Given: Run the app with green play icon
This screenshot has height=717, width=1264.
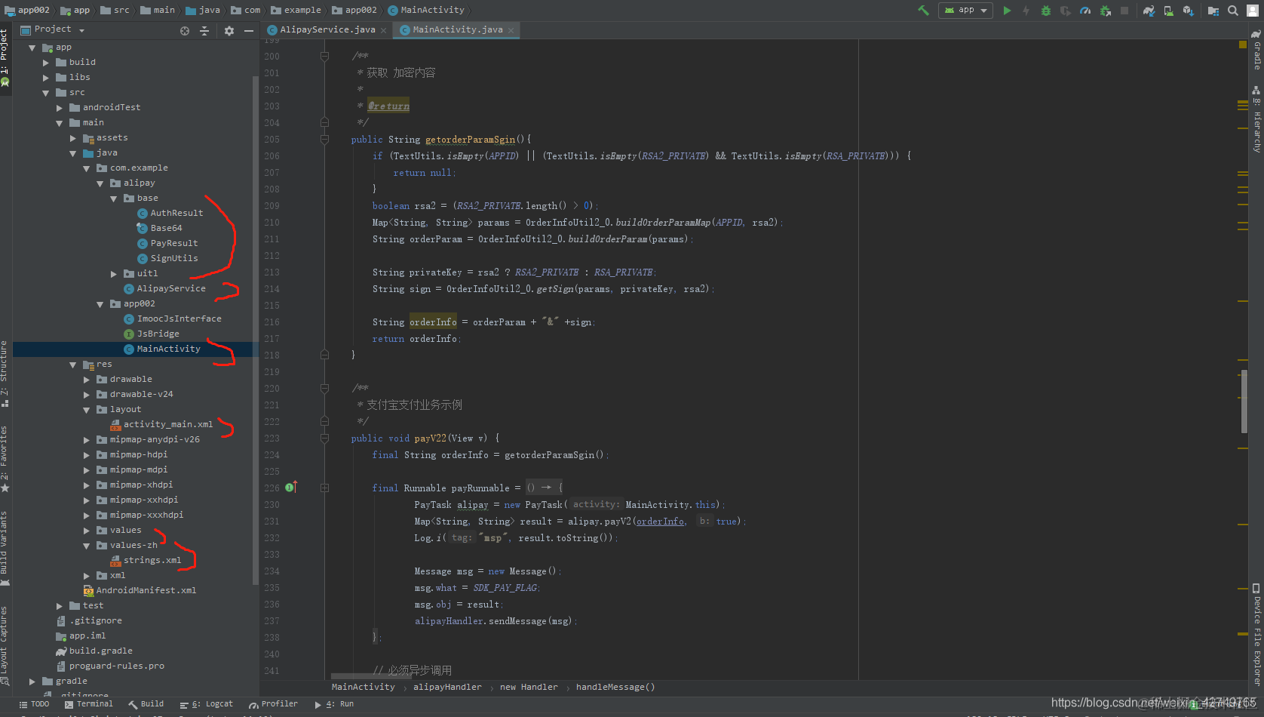Looking at the screenshot, I should point(1007,11).
